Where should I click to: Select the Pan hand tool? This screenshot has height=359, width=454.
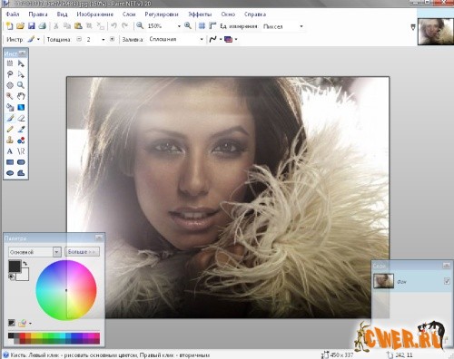click(21, 96)
